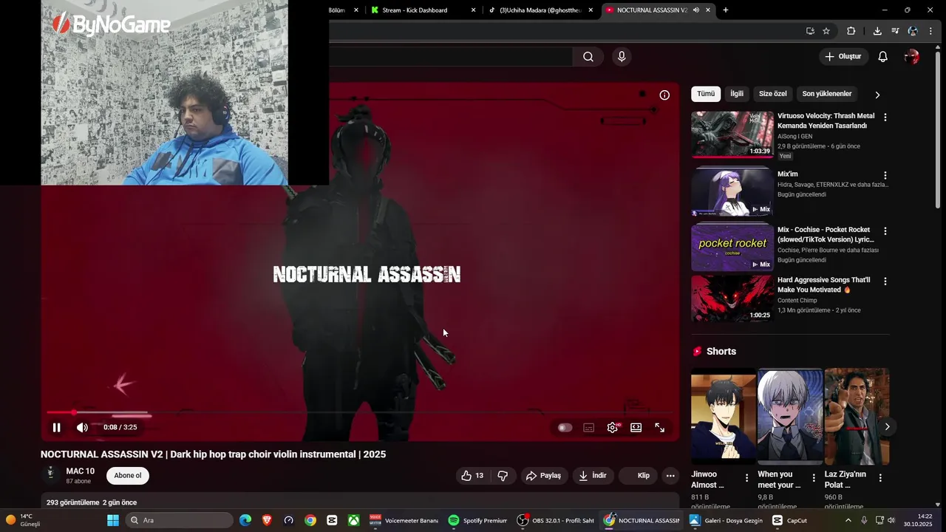Select the İlgili filter chip

[x=737, y=94]
